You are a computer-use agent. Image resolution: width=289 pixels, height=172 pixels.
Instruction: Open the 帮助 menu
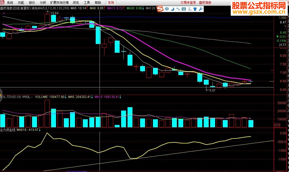point(98,3)
